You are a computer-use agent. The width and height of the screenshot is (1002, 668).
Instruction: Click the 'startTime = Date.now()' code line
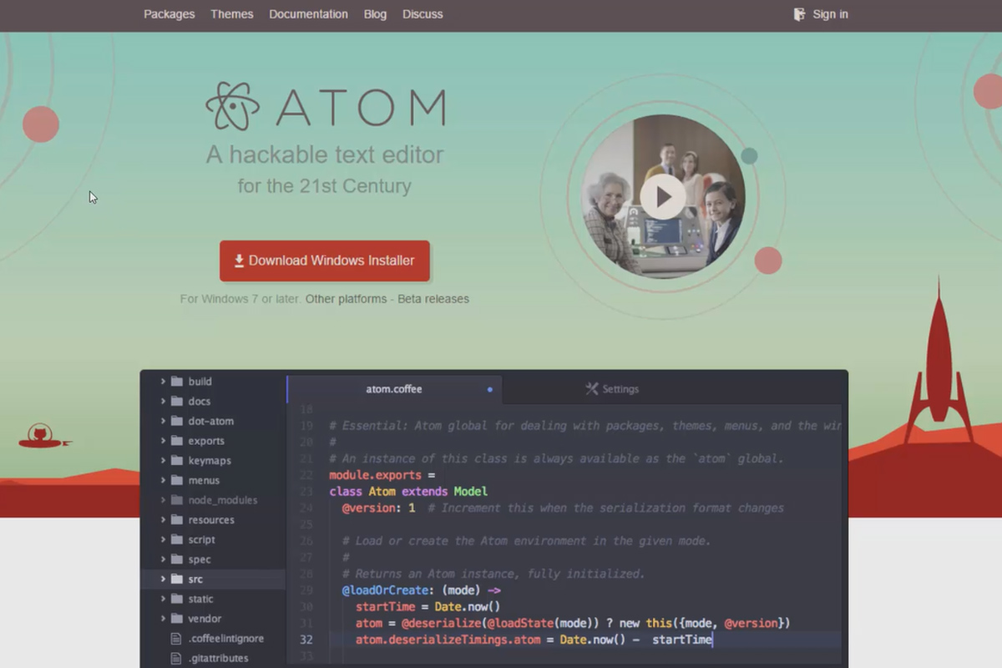pos(428,606)
